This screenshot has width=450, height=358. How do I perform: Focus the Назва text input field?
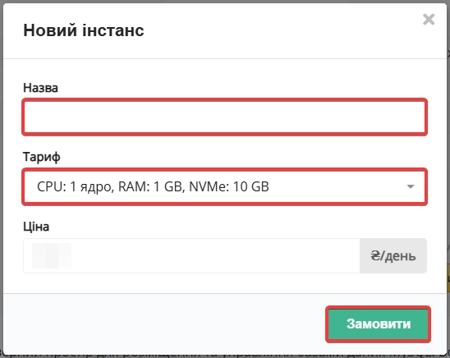[x=224, y=117]
